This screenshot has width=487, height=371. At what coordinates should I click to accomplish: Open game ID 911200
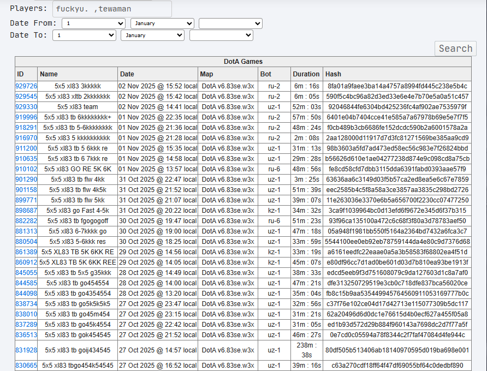point(26,148)
